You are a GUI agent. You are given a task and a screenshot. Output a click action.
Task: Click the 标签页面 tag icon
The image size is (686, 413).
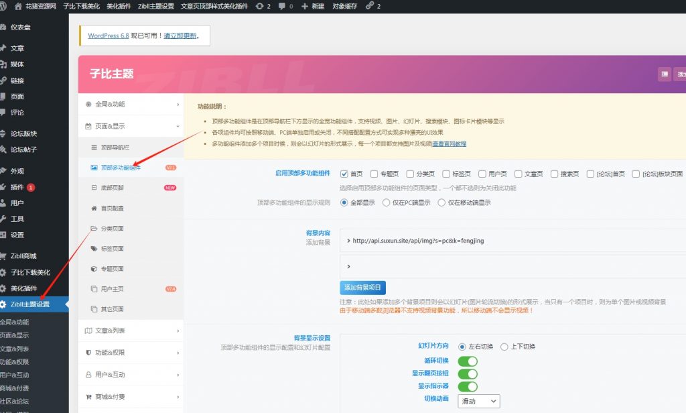click(x=94, y=248)
